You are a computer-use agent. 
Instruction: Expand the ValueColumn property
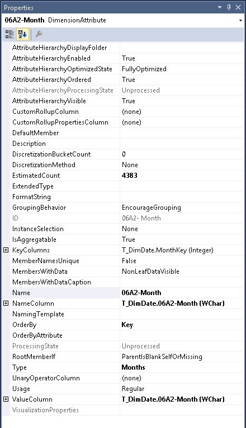click(6, 399)
